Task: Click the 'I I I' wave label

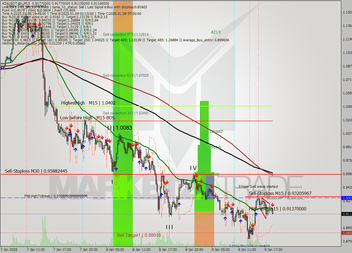Action: 169,227
